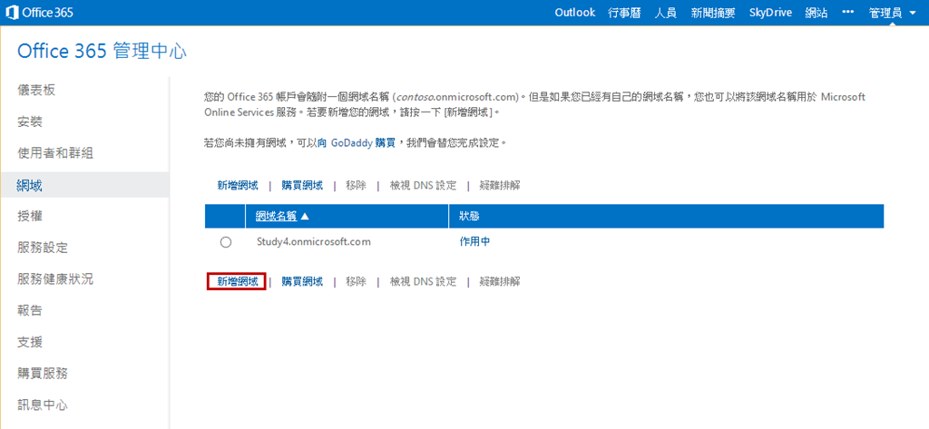Open 新聞摘要 in the top bar
This screenshot has height=429, width=929.
click(x=712, y=13)
